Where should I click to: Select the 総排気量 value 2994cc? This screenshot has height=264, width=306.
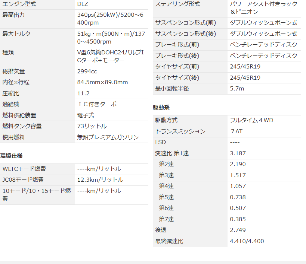87,71
